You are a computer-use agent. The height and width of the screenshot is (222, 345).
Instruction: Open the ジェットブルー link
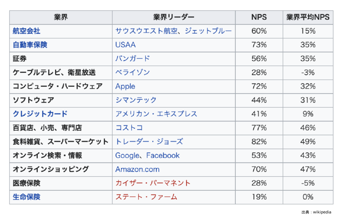(x=208, y=31)
